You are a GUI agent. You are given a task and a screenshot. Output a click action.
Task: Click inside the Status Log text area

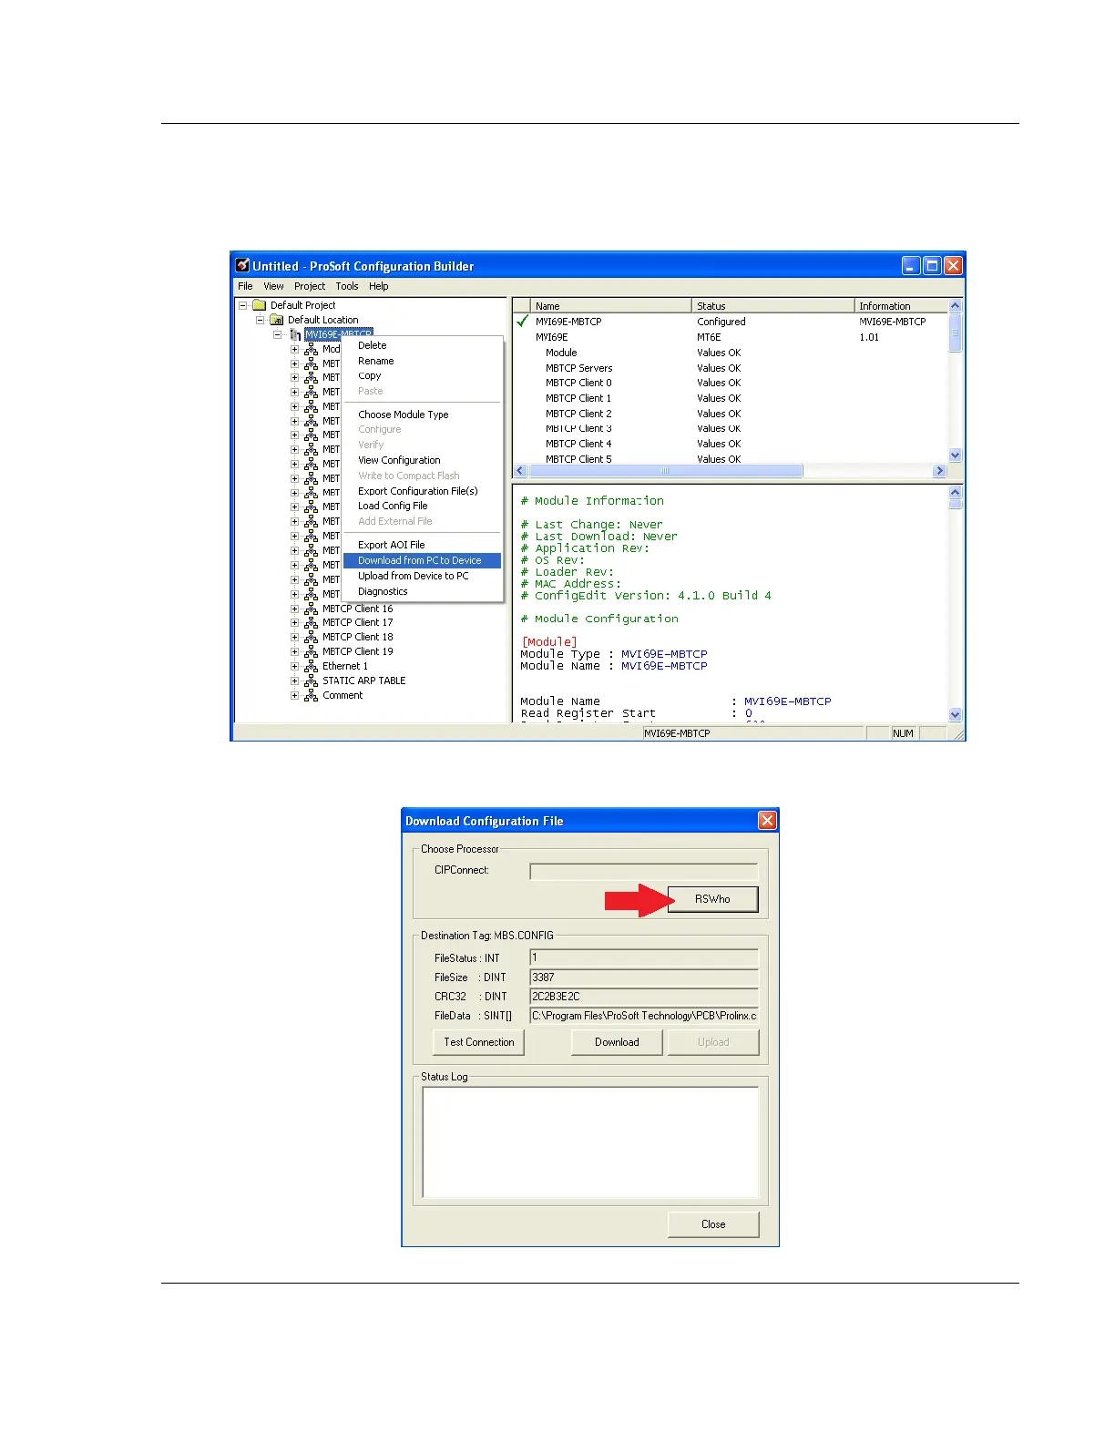pos(590,1141)
